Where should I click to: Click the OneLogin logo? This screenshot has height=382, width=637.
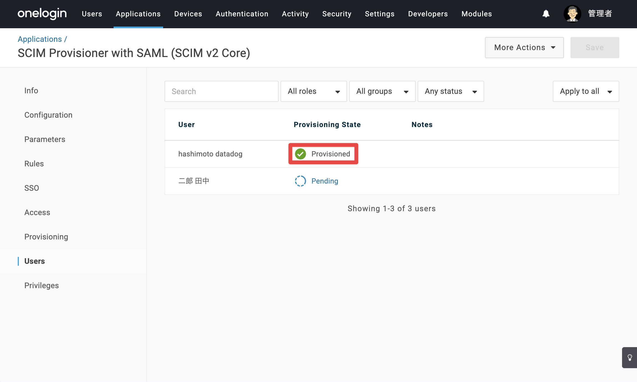(x=42, y=14)
